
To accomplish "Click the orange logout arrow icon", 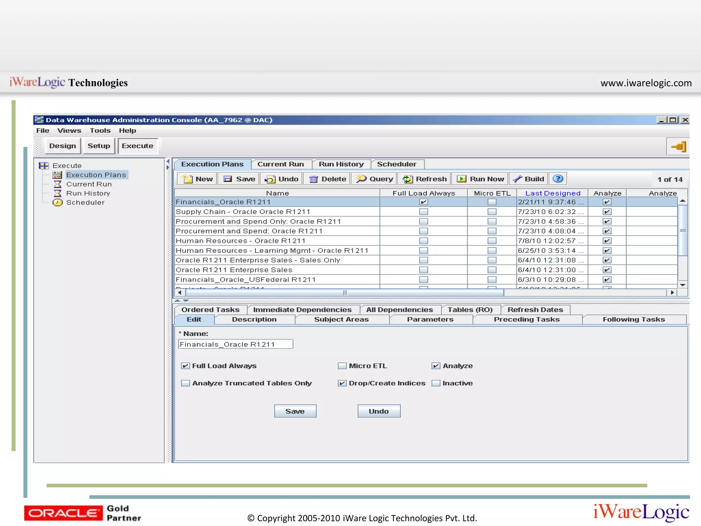I will pyautogui.click(x=678, y=147).
